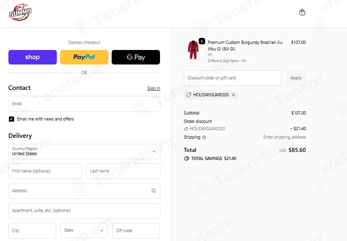
Task: Choose PayPal express checkout
Action: point(84,57)
